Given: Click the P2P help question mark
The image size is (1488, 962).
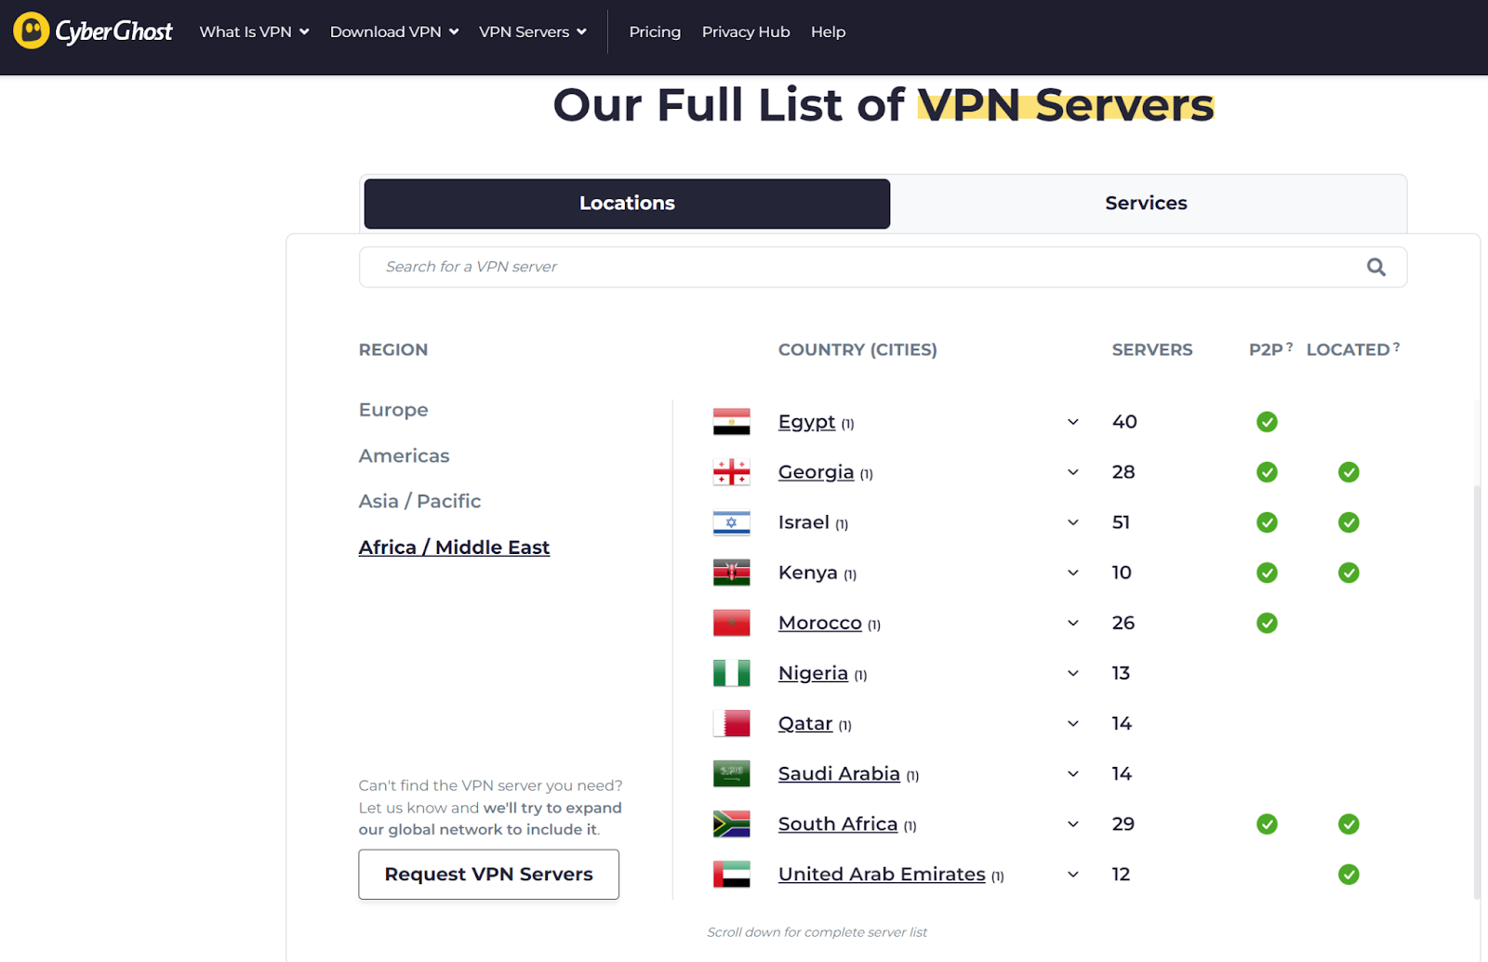Looking at the screenshot, I should [x=1289, y=347].
